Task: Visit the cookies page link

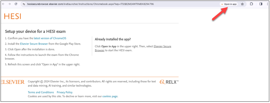Action: (x=110, y=96)
